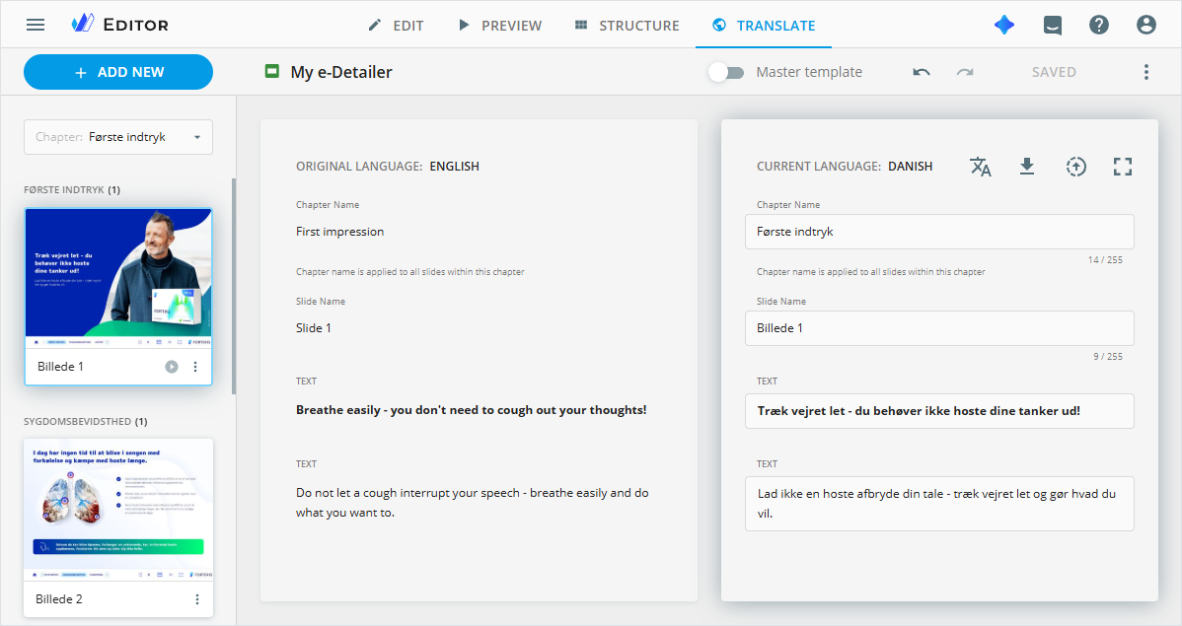Edit the Slide Name field Billede 1
Image resolution: width=1182 pixels, height=626 pixels.
(x=939, y=328)
